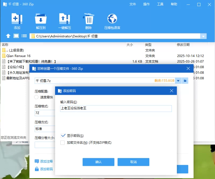The width and height of the screenshot is (215, 179).
Task: Open the 压缩包语言 language globe icon
Action: click(x=112, y=19)
